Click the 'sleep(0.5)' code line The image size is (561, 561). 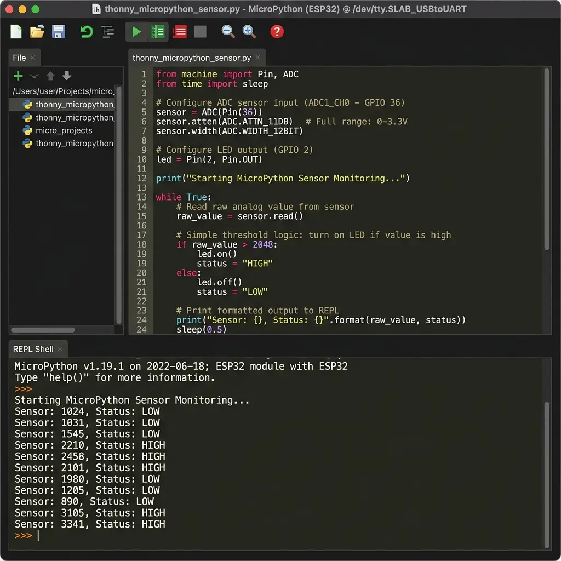[202, 329]
